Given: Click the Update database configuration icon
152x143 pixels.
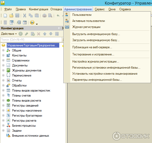Looking at the screenshot, I should (x=19, y=22).
